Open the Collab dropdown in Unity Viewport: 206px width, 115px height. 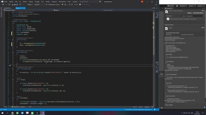coord(171,6)
